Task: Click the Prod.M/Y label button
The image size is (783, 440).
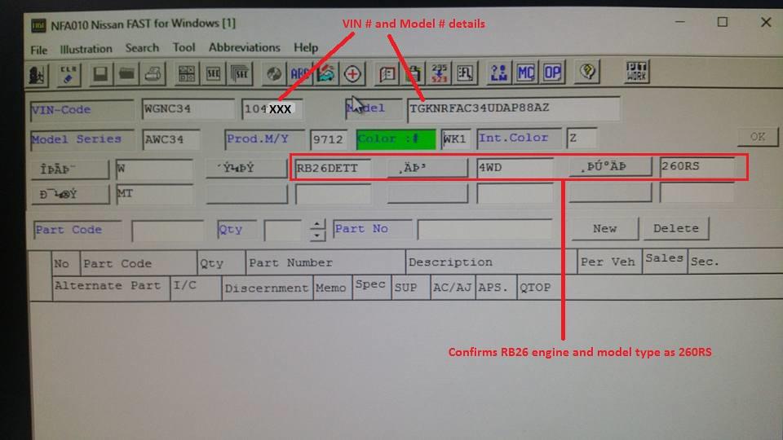Action: pos(264,139)
